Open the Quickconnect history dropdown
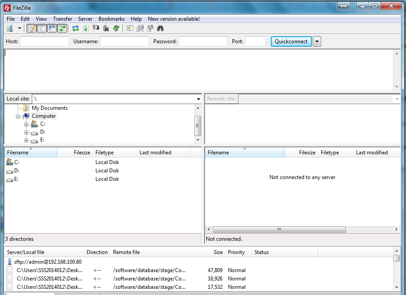Viewport: 406px width, 295px height. coord(317,41)
